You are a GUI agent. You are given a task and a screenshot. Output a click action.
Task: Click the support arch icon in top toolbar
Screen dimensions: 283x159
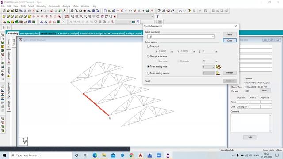coord(180,11)
